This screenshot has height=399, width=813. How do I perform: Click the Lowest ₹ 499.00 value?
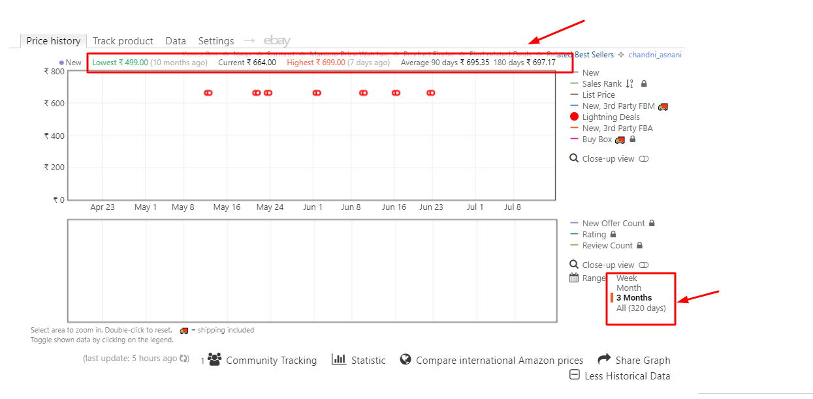click(x=120, y=63)
